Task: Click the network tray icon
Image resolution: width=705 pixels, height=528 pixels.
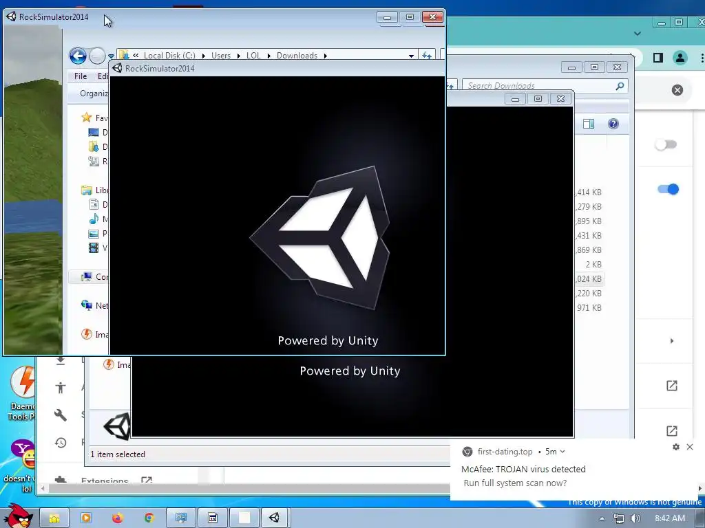Action: click(x=619, y=518)
